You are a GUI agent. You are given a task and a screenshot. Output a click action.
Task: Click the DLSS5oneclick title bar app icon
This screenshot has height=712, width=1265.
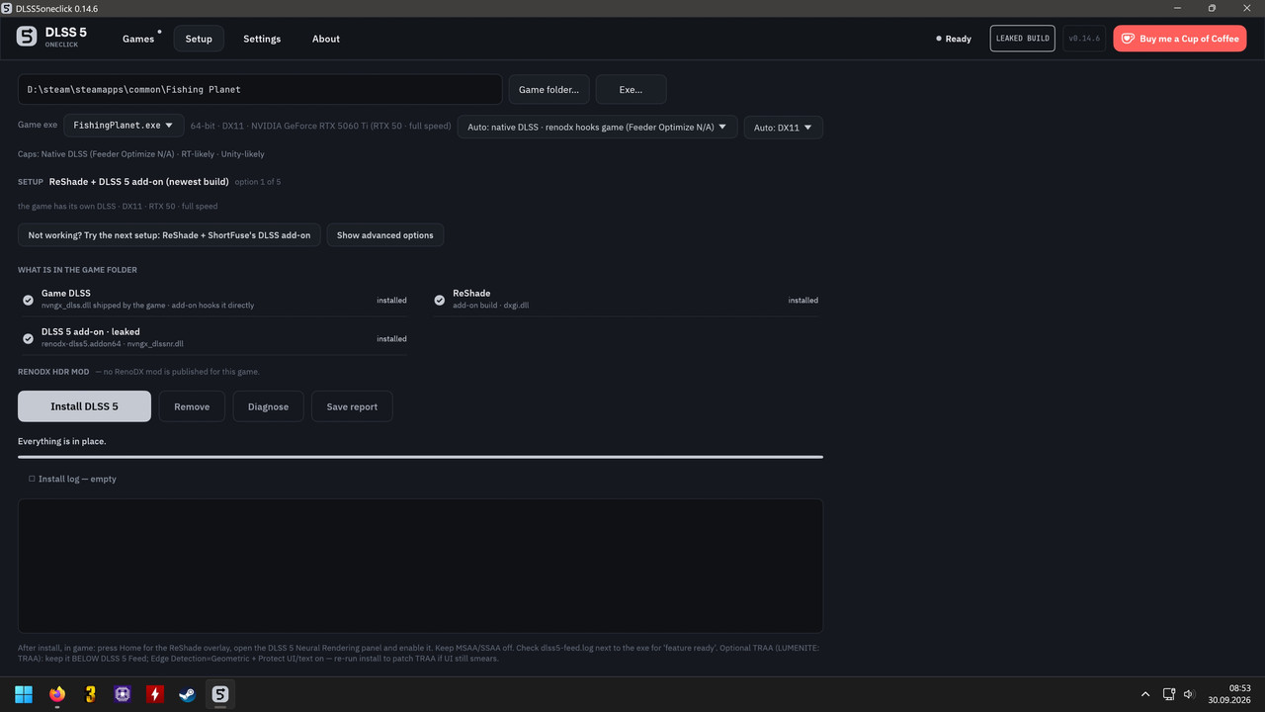click(x=7, y=8)
